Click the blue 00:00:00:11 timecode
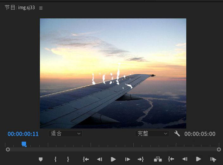Screen dimensions: 223x165 23,134
